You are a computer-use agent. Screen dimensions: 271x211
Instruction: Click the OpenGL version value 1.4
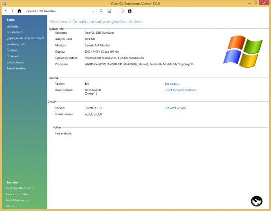click(x=87, y=84)
